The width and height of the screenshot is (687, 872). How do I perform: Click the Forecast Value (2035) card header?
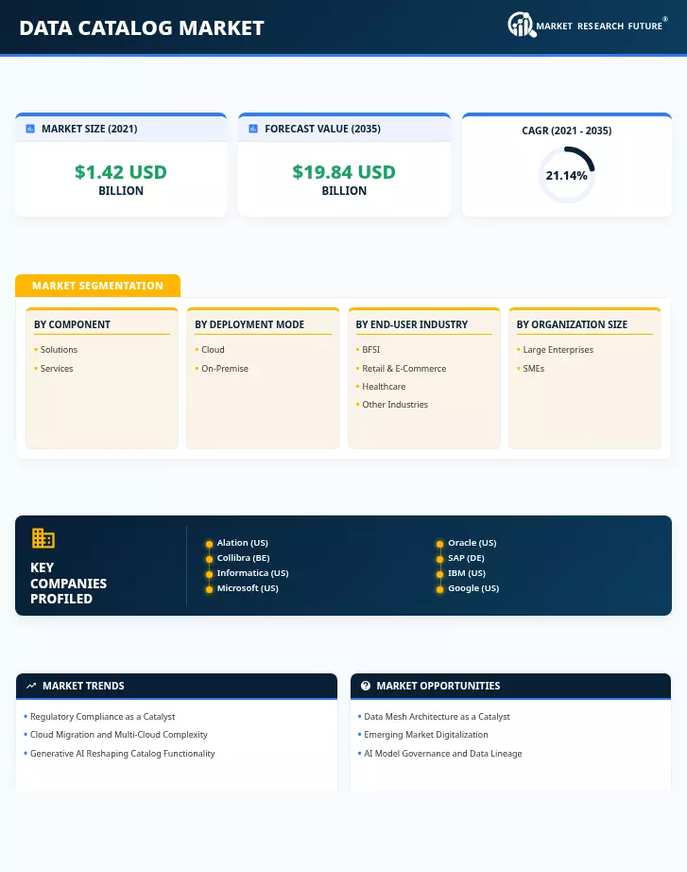(344, 129)
